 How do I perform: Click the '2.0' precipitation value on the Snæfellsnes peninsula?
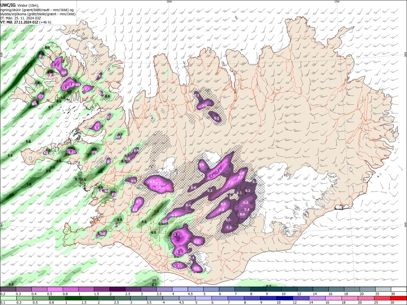coord(71,152)
